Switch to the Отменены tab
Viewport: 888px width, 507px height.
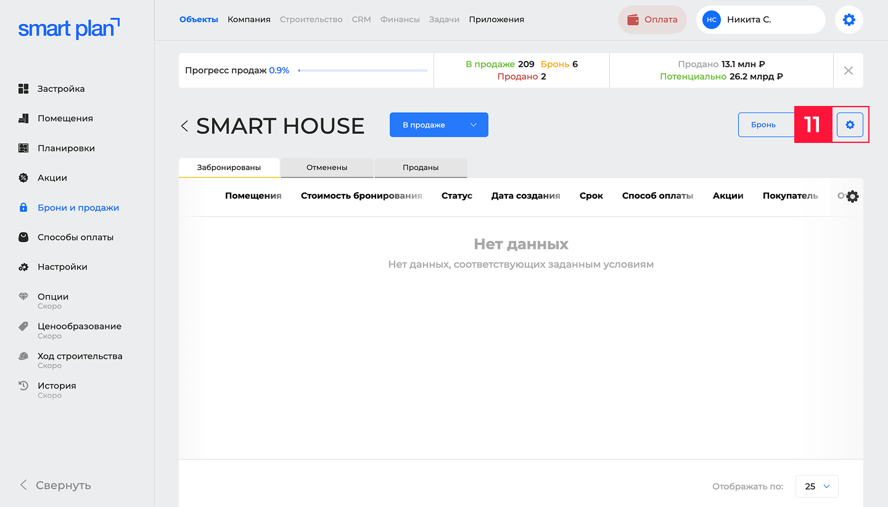point(327,168)
